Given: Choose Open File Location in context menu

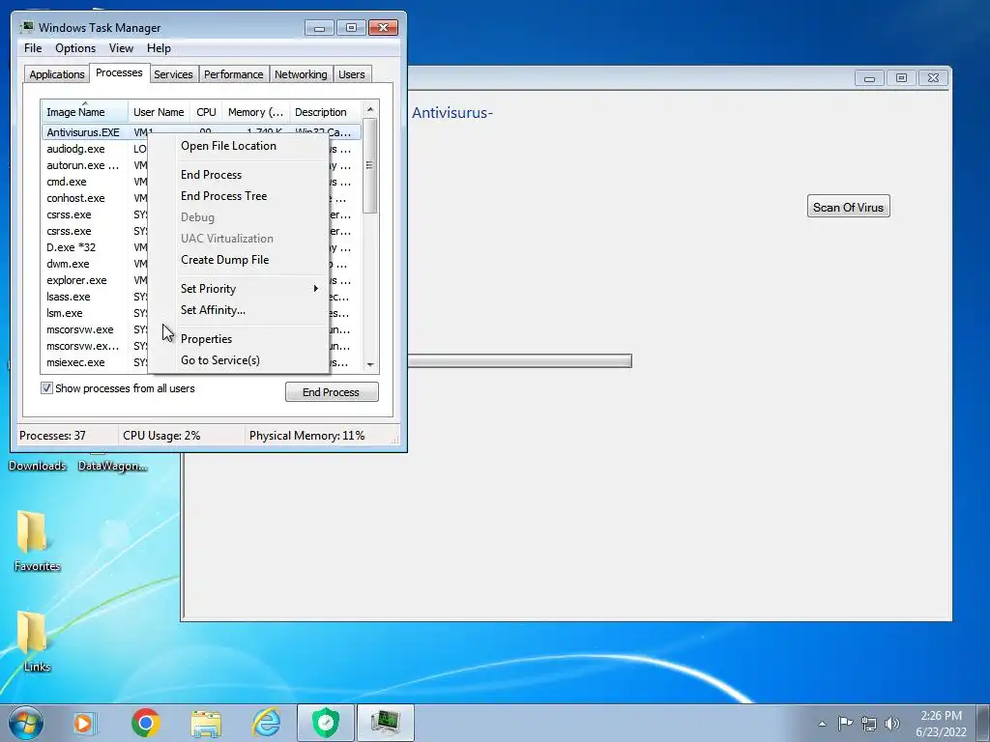Looking at the screenshot, I should point(228,146).
